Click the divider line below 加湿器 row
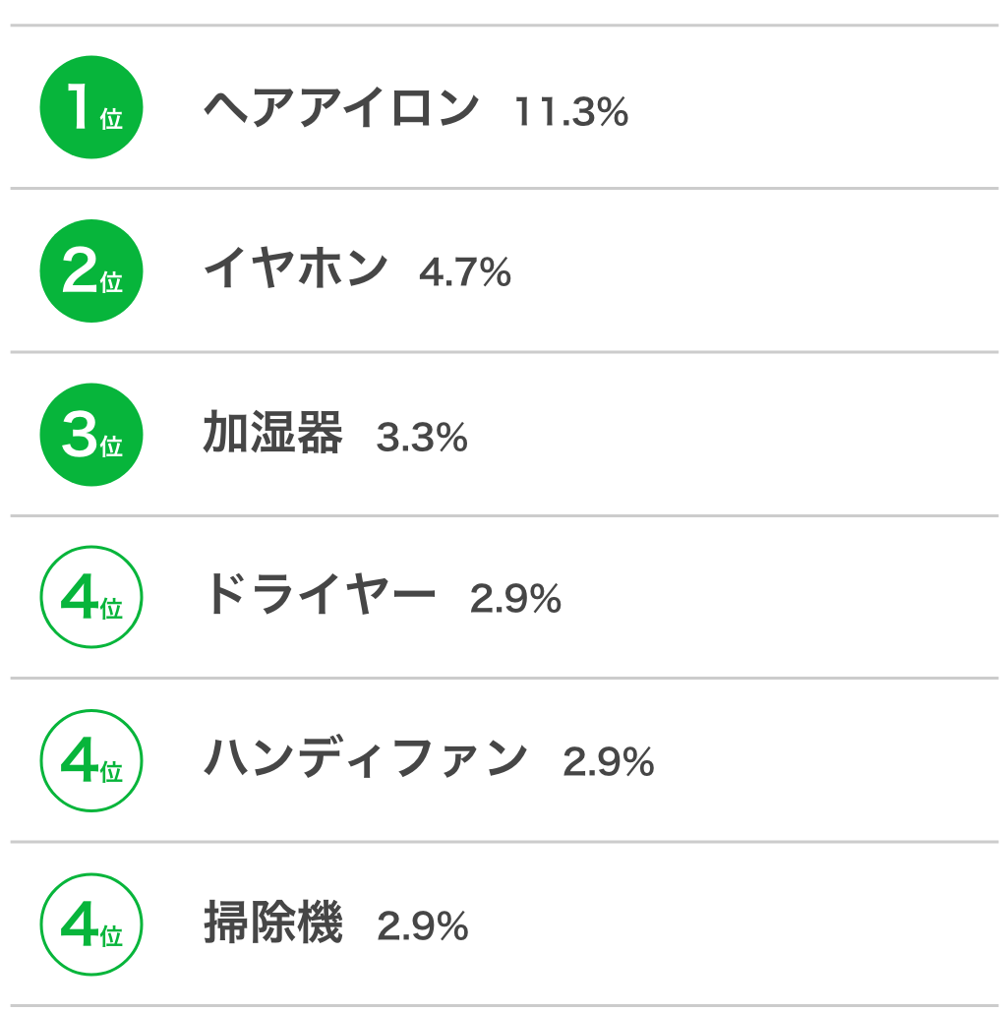Image resolution: width=1007 pixels, height=1013 pixels. click(503, 515)
